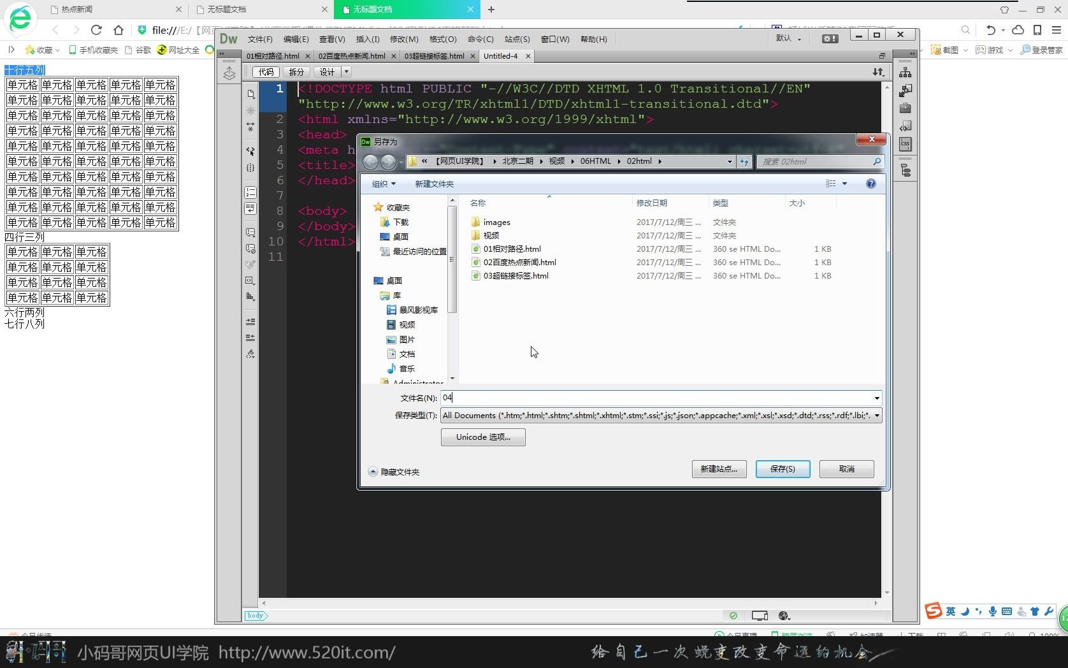The height and width of the screenshot is (668, 1068).
Task: Click the briefcase Business Catalyst panel icon
Action: coord(905,108)
